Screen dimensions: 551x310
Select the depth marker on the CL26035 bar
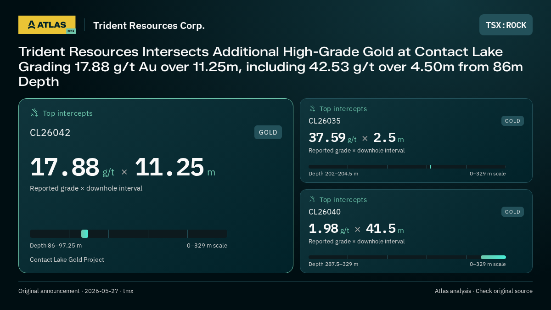(x=430, y=167)
